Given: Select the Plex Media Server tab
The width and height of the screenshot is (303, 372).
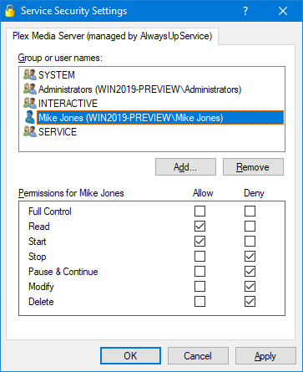Looking at the screenshot, I should (112, 36).
